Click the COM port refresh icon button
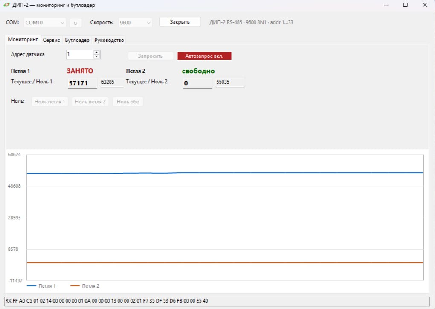 tap(75, 23)
